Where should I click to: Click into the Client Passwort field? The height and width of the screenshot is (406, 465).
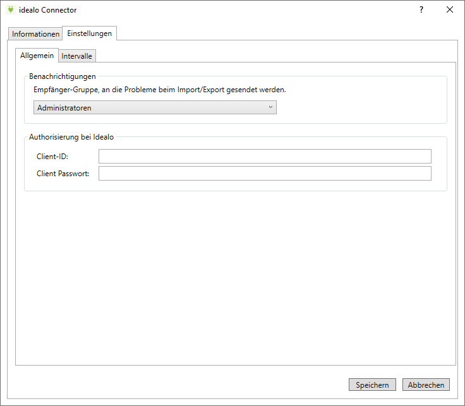(x=265, y=174)
